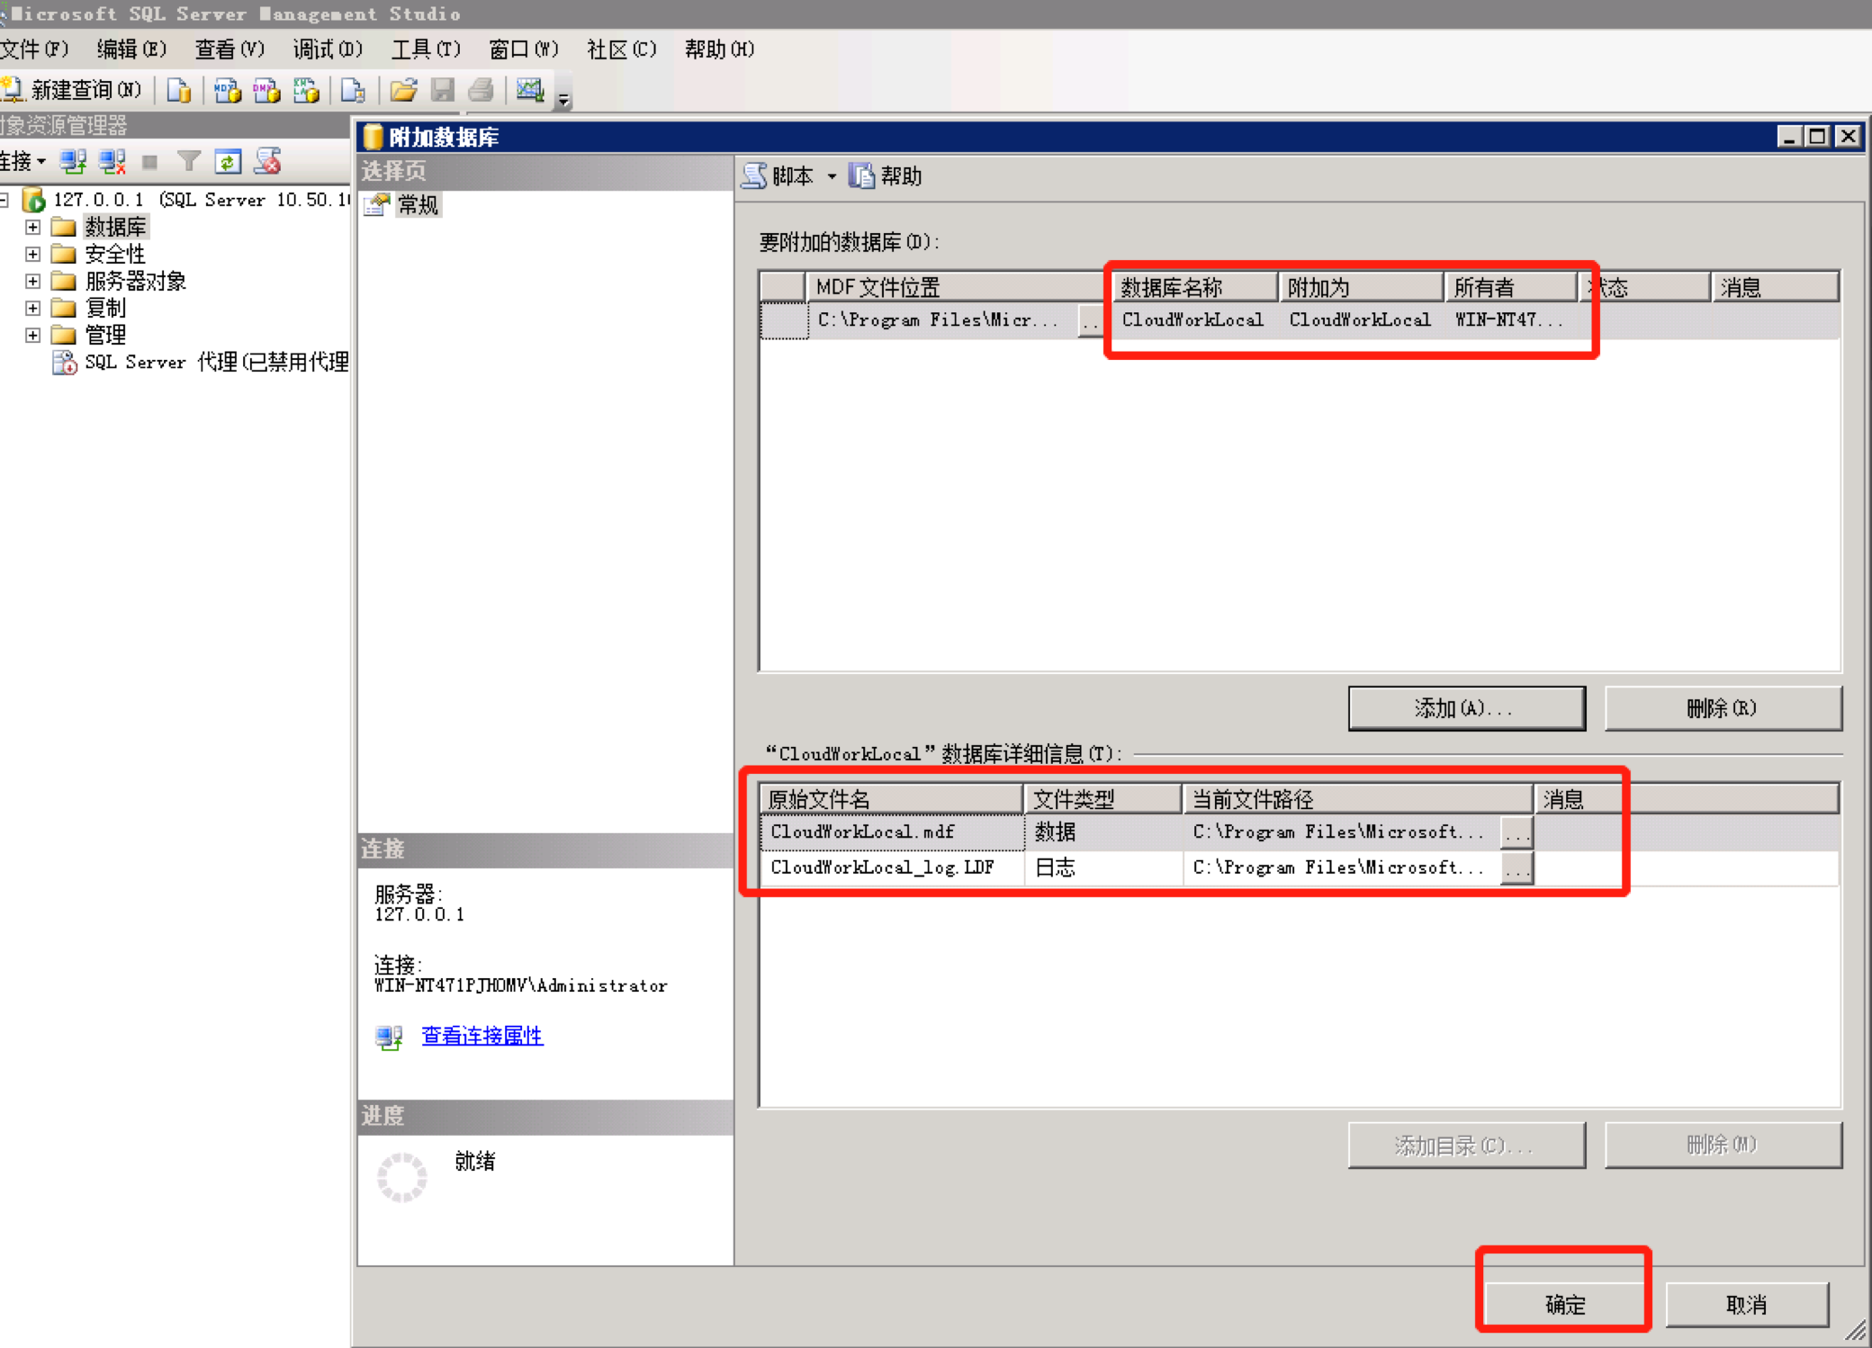1872x1348 pixels.
Task: Expand the 服务器对象 folder node
Action: [33, 281]
